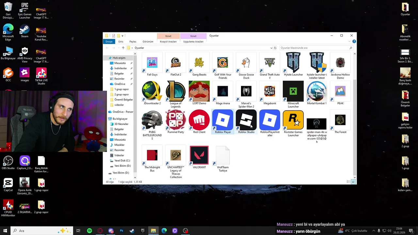Open the recent locations dropdown arrow
418x235 pixels.
coord(118,48)
